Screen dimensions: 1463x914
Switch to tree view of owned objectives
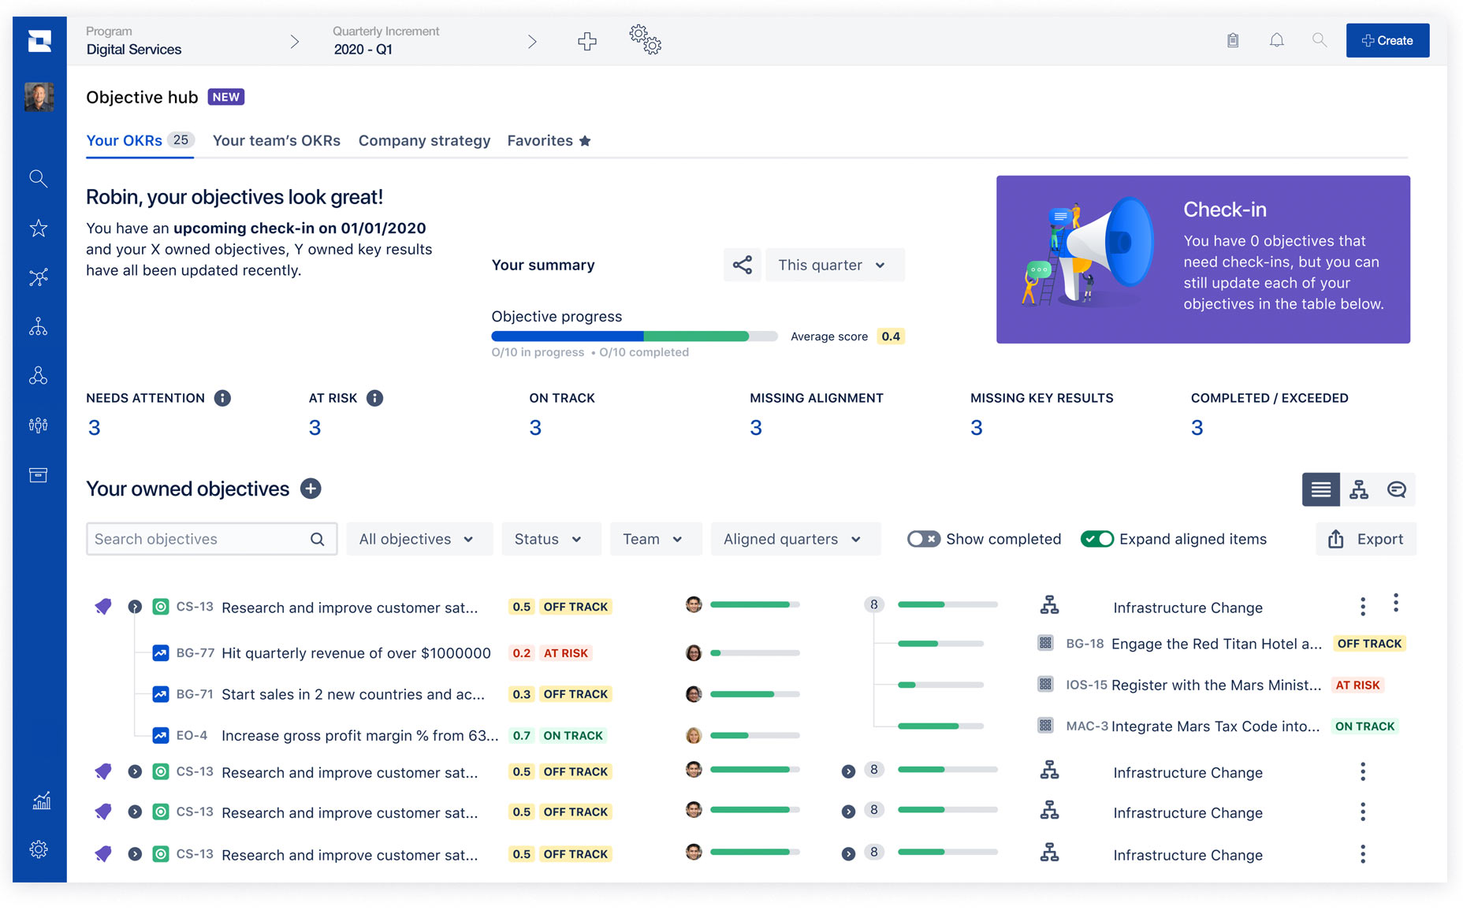pyautogui.click(x=1358, y=489)
